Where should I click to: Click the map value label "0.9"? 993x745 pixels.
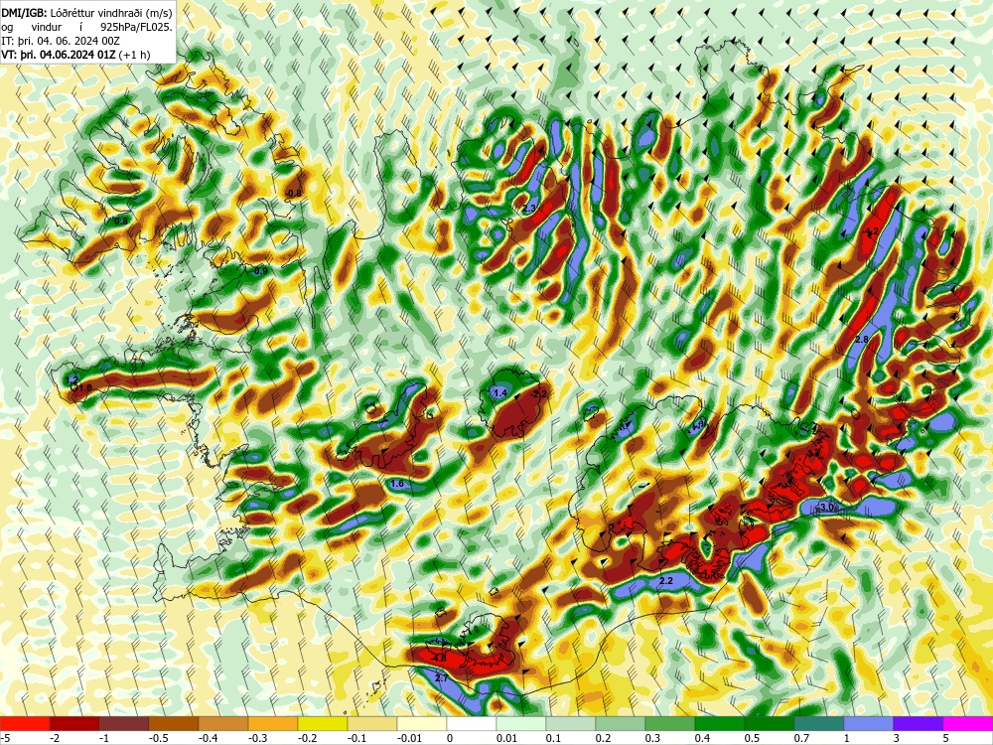pyautogui.click(x=260, y=271)
